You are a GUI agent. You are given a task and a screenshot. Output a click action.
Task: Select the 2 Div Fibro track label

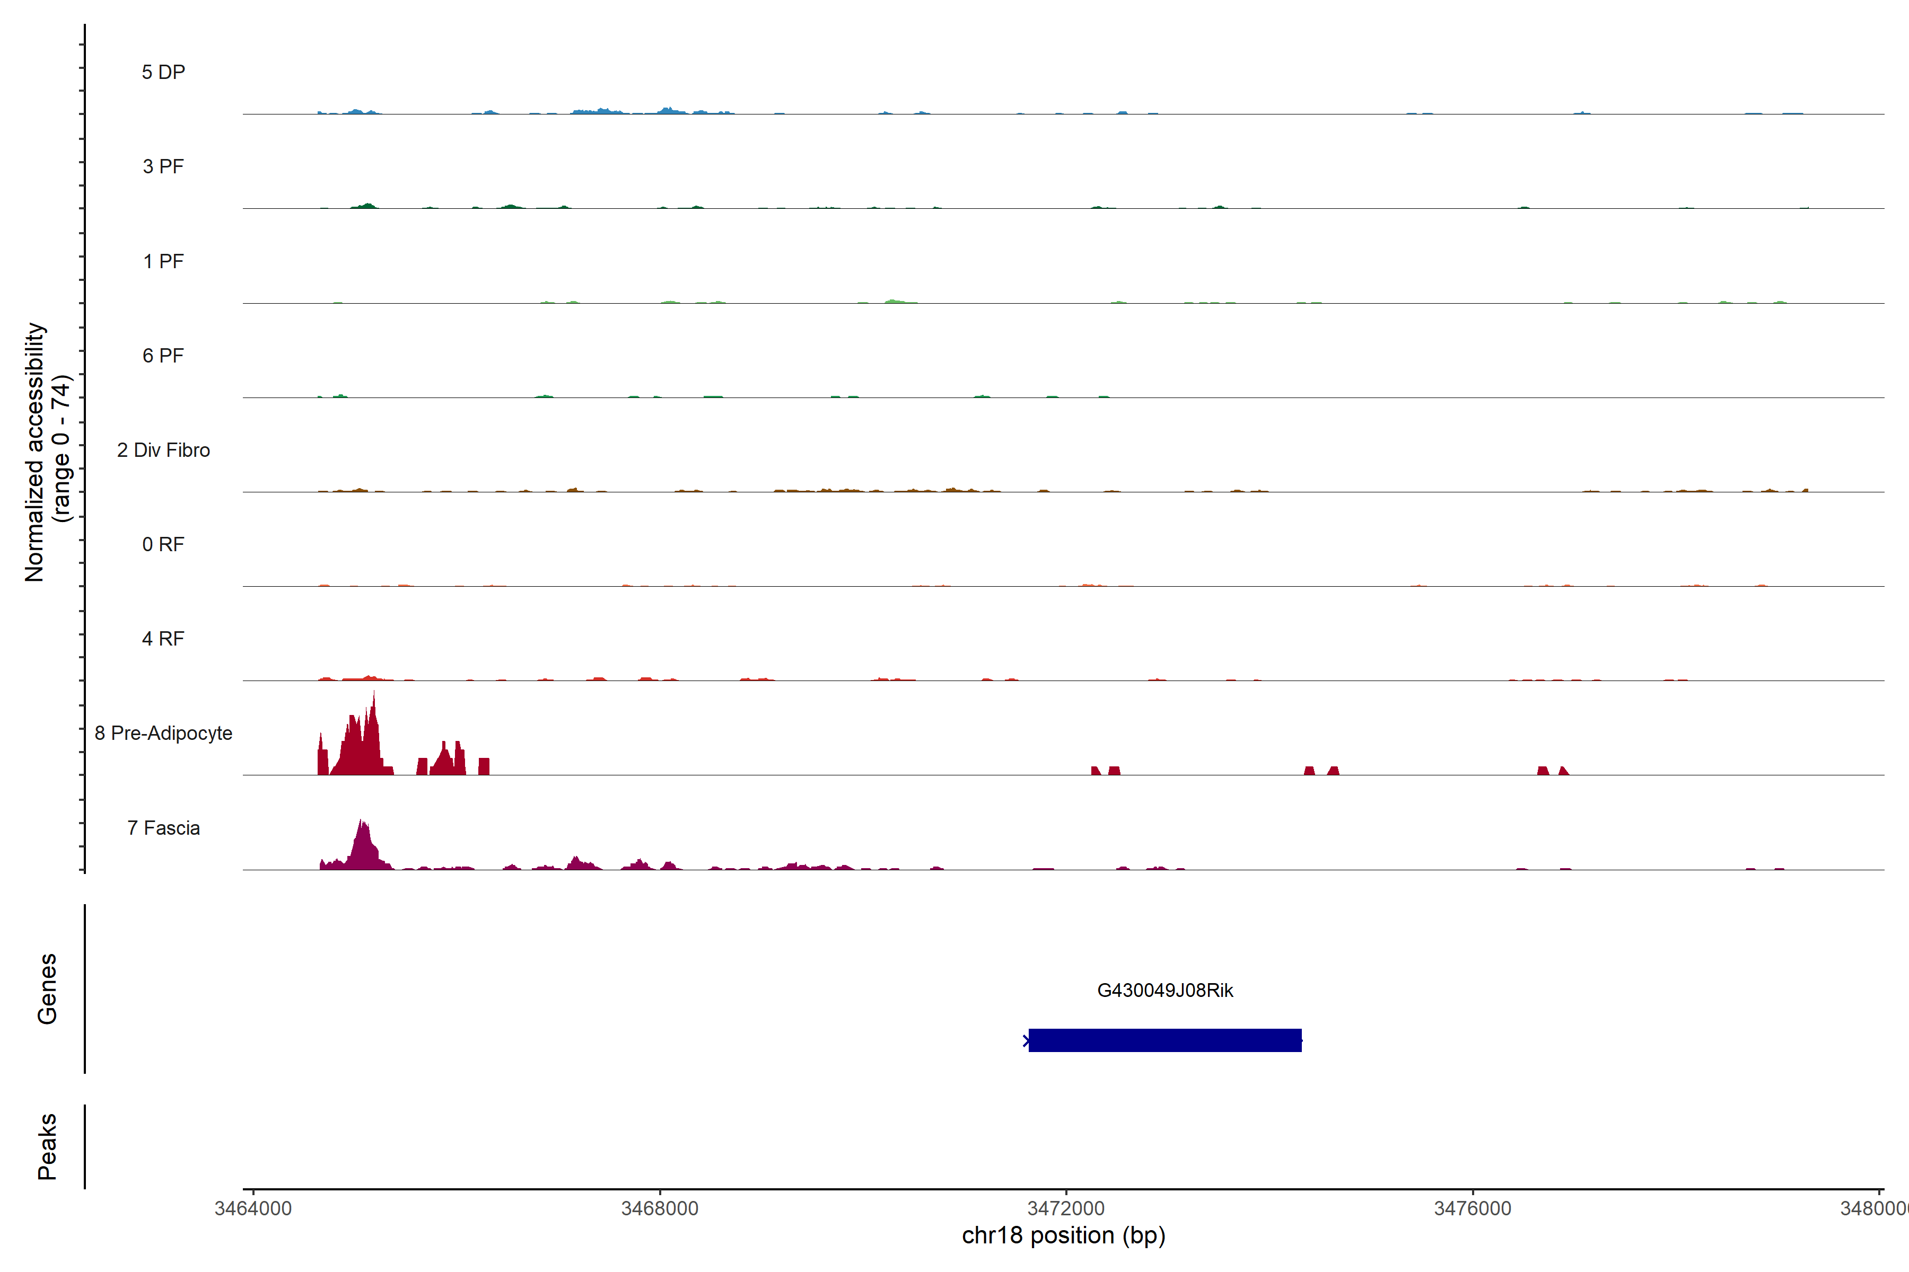point(163,450)
